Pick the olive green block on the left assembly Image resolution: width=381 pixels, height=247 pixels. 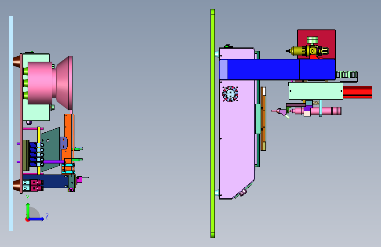point(26,155)
